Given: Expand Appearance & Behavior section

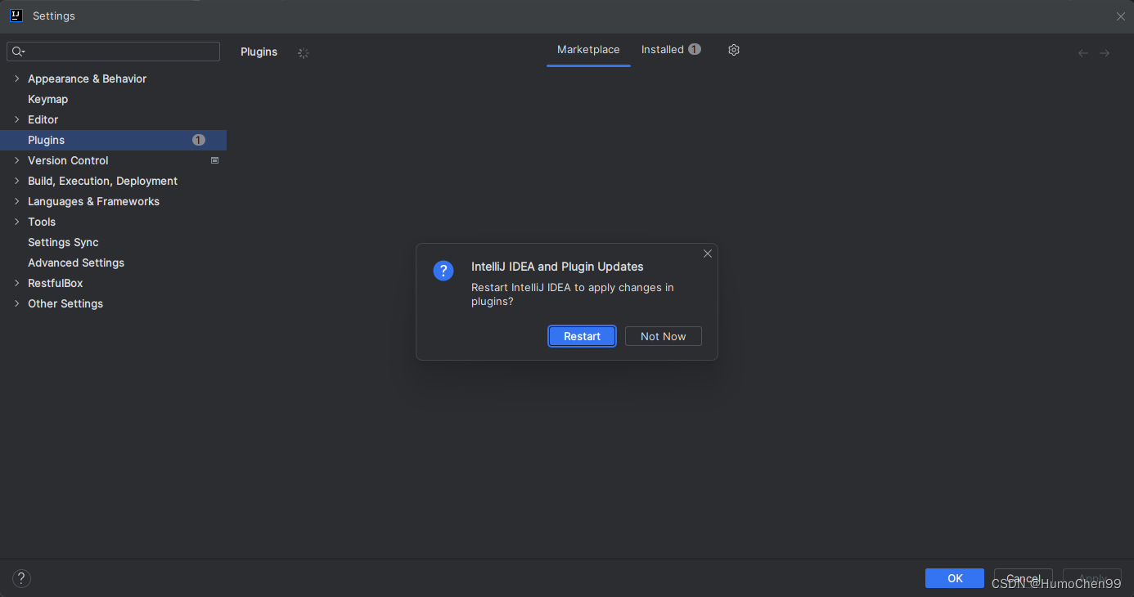Looking at the screenshot, I should (16, 79).
